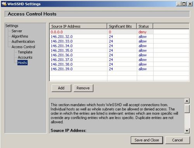Click the description scrollbar up arrow
194x148 pixels.
(x=187, y=101)
